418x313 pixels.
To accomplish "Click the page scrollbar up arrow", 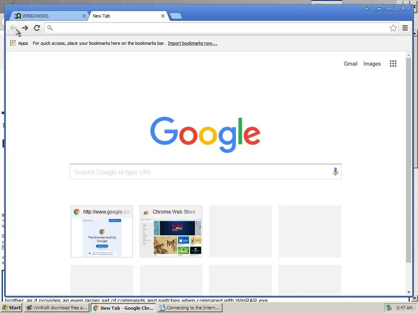I will 409,55.
